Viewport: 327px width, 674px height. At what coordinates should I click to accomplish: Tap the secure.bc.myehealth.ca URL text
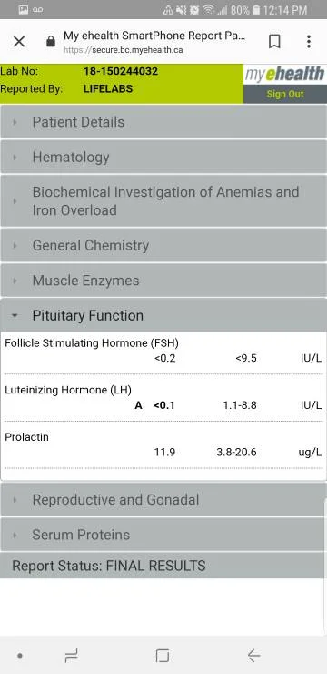tap(123, 50)
